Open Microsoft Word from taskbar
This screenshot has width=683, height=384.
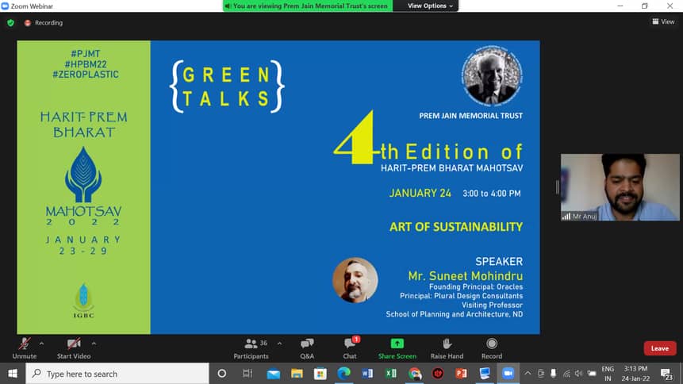(367, 374)
